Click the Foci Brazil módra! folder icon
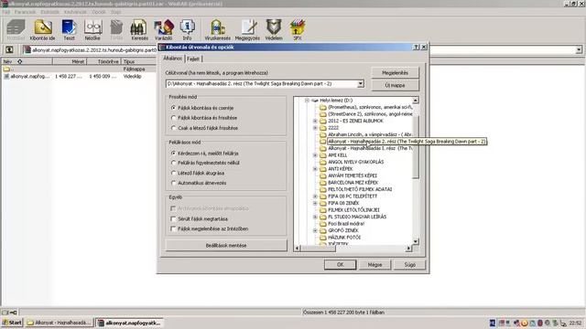The image size is (586, 329). point(323,223)
